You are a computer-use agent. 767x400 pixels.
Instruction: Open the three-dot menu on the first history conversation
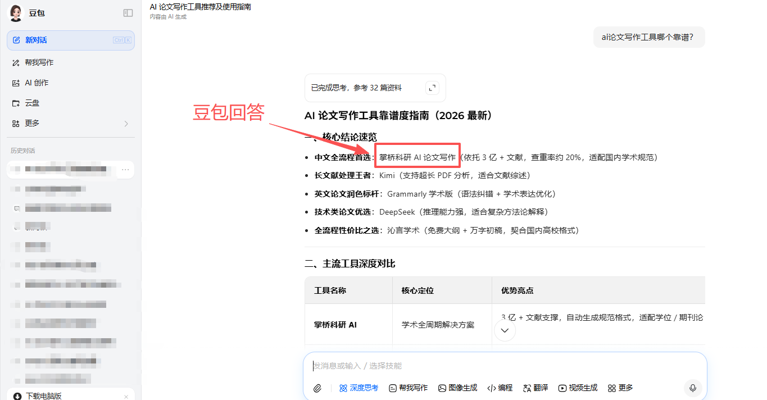click(125, 170)
